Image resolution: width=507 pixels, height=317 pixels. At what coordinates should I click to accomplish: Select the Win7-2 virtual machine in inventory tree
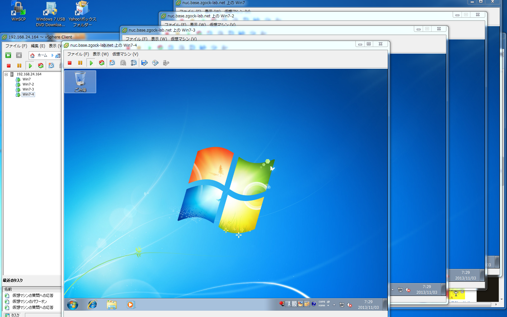tap(28, 84)
